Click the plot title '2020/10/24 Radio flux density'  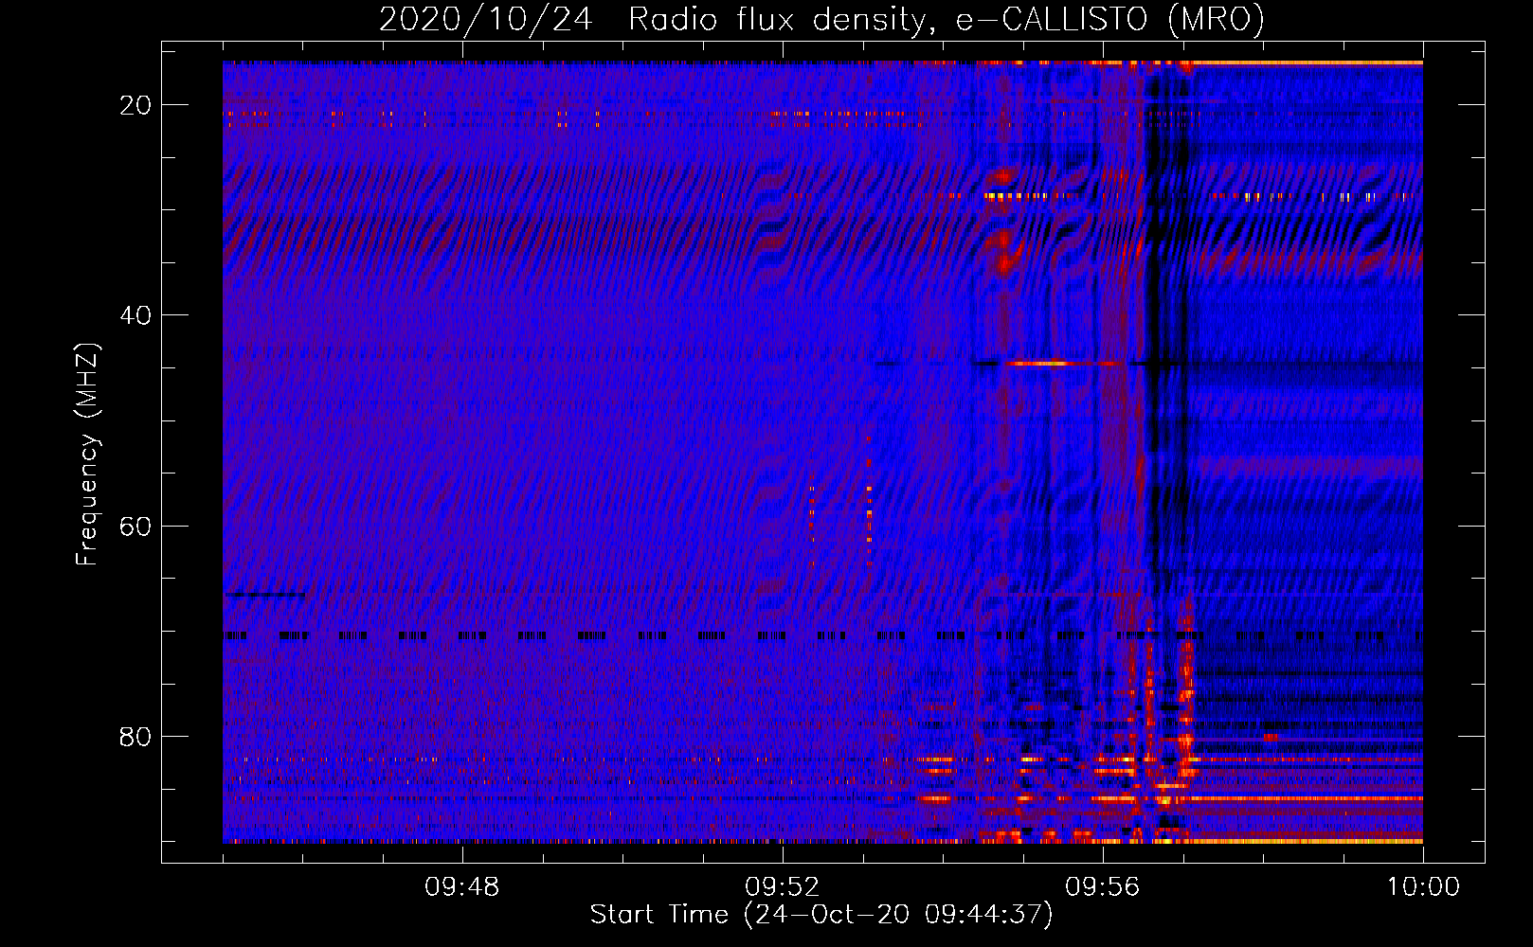(821, 19)
